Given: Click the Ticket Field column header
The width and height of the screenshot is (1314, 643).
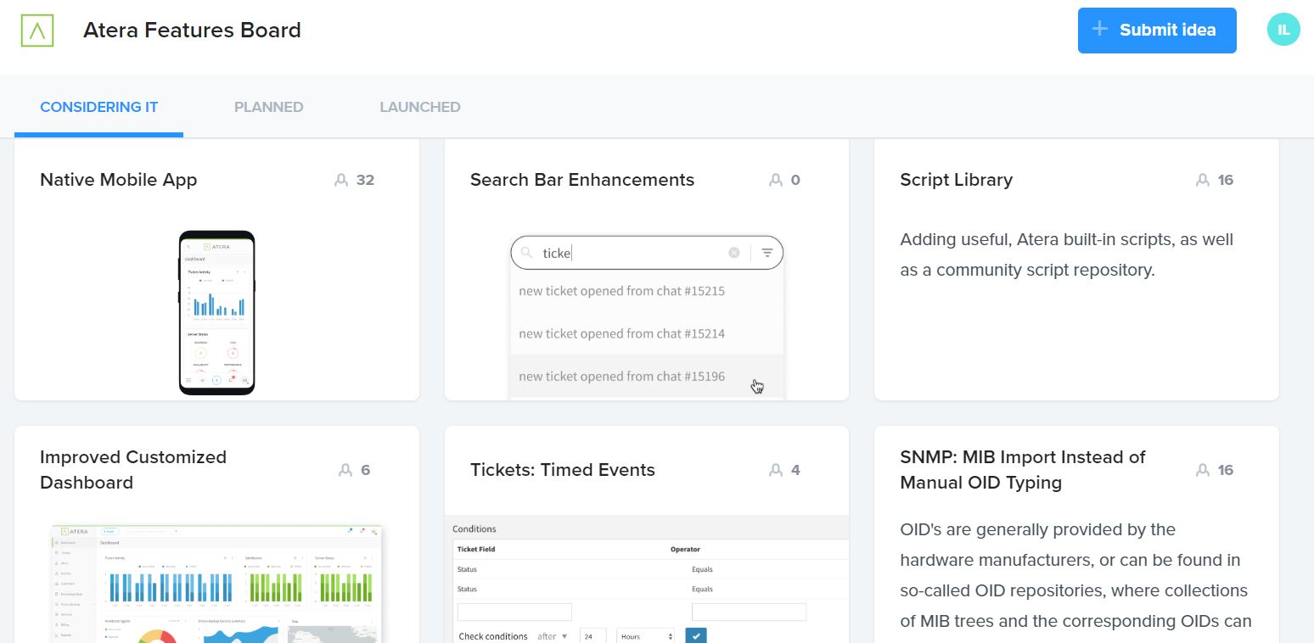Looking at the screenshot, I should tap(476, 549).
